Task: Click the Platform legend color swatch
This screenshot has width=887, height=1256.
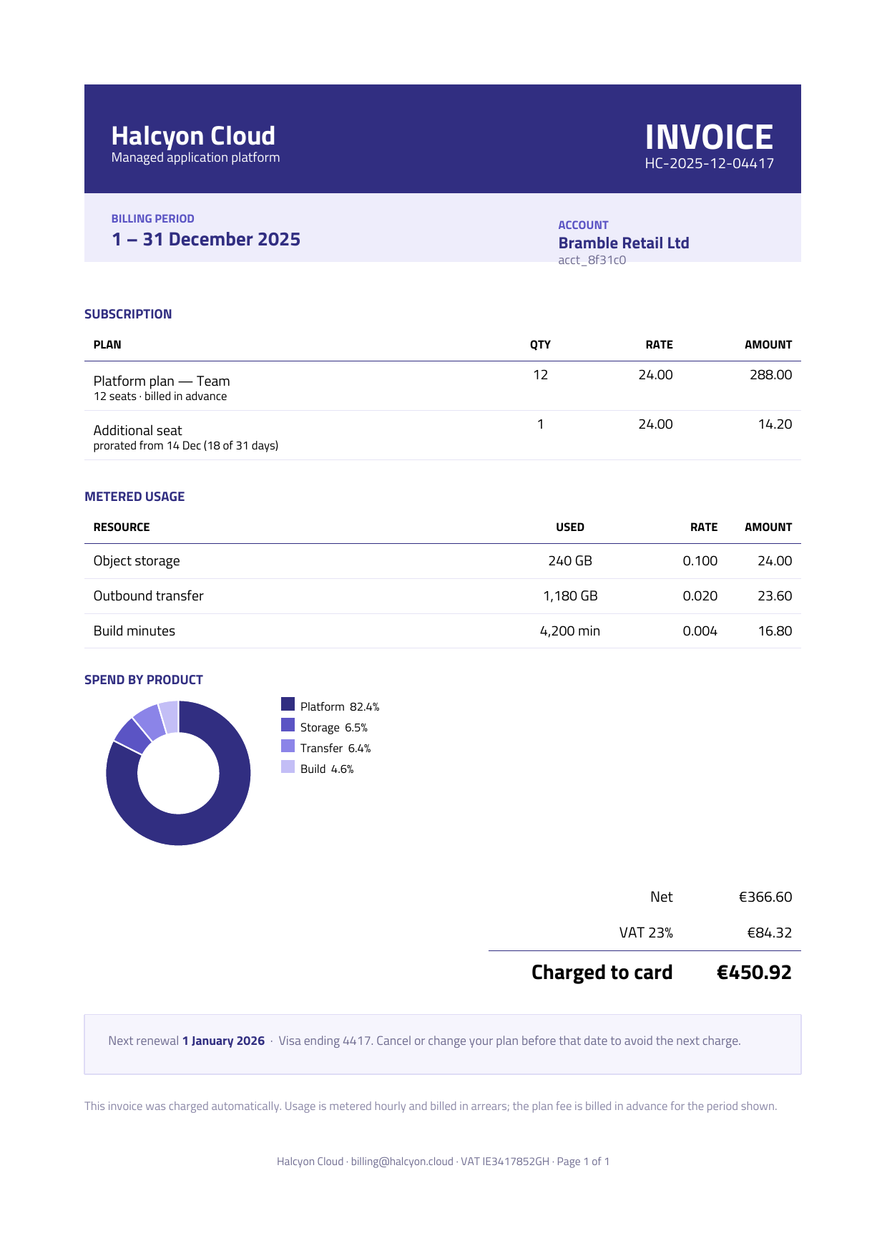Action: coord(288,704)
